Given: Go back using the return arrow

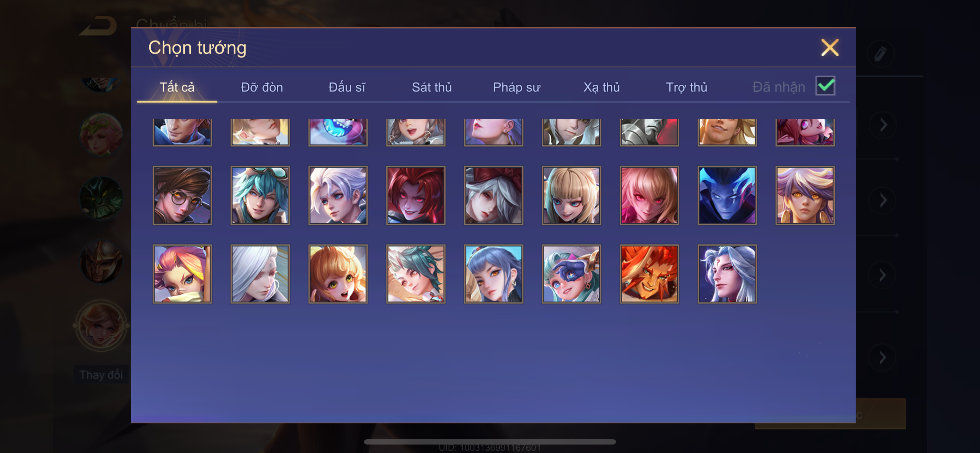Looking at the screenshot, I should pos(98,26).
